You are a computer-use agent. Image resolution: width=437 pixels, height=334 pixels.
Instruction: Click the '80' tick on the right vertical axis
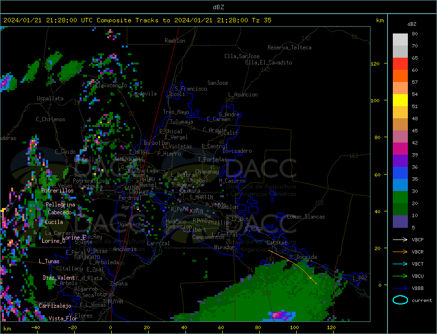click(377, 137)
